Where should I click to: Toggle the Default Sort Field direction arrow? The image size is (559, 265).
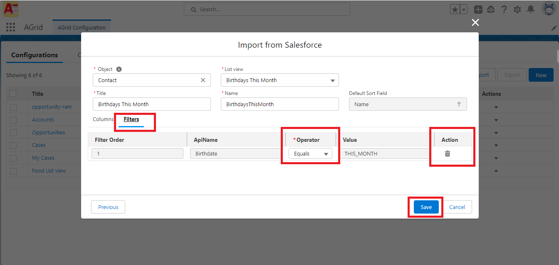point(459,104)
